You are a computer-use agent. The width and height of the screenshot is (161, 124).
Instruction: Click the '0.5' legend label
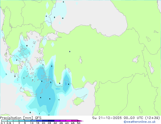tap(9, 123)
